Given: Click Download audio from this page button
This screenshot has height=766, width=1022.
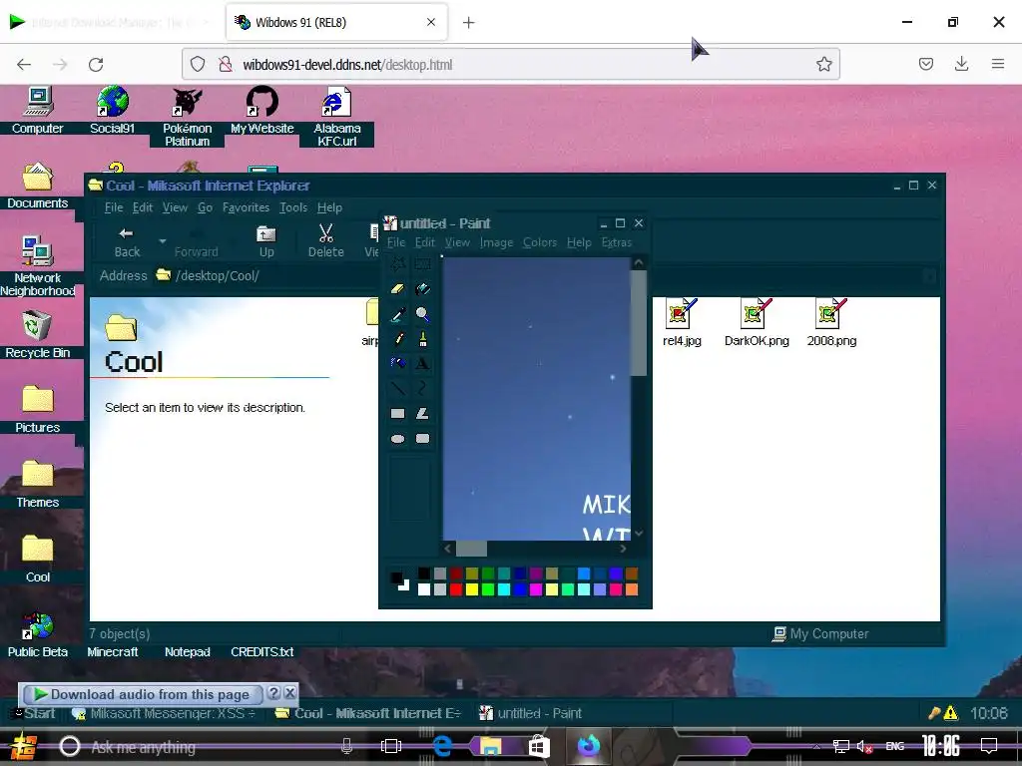Looking at the screenshot, I should [x=143, y=694].
